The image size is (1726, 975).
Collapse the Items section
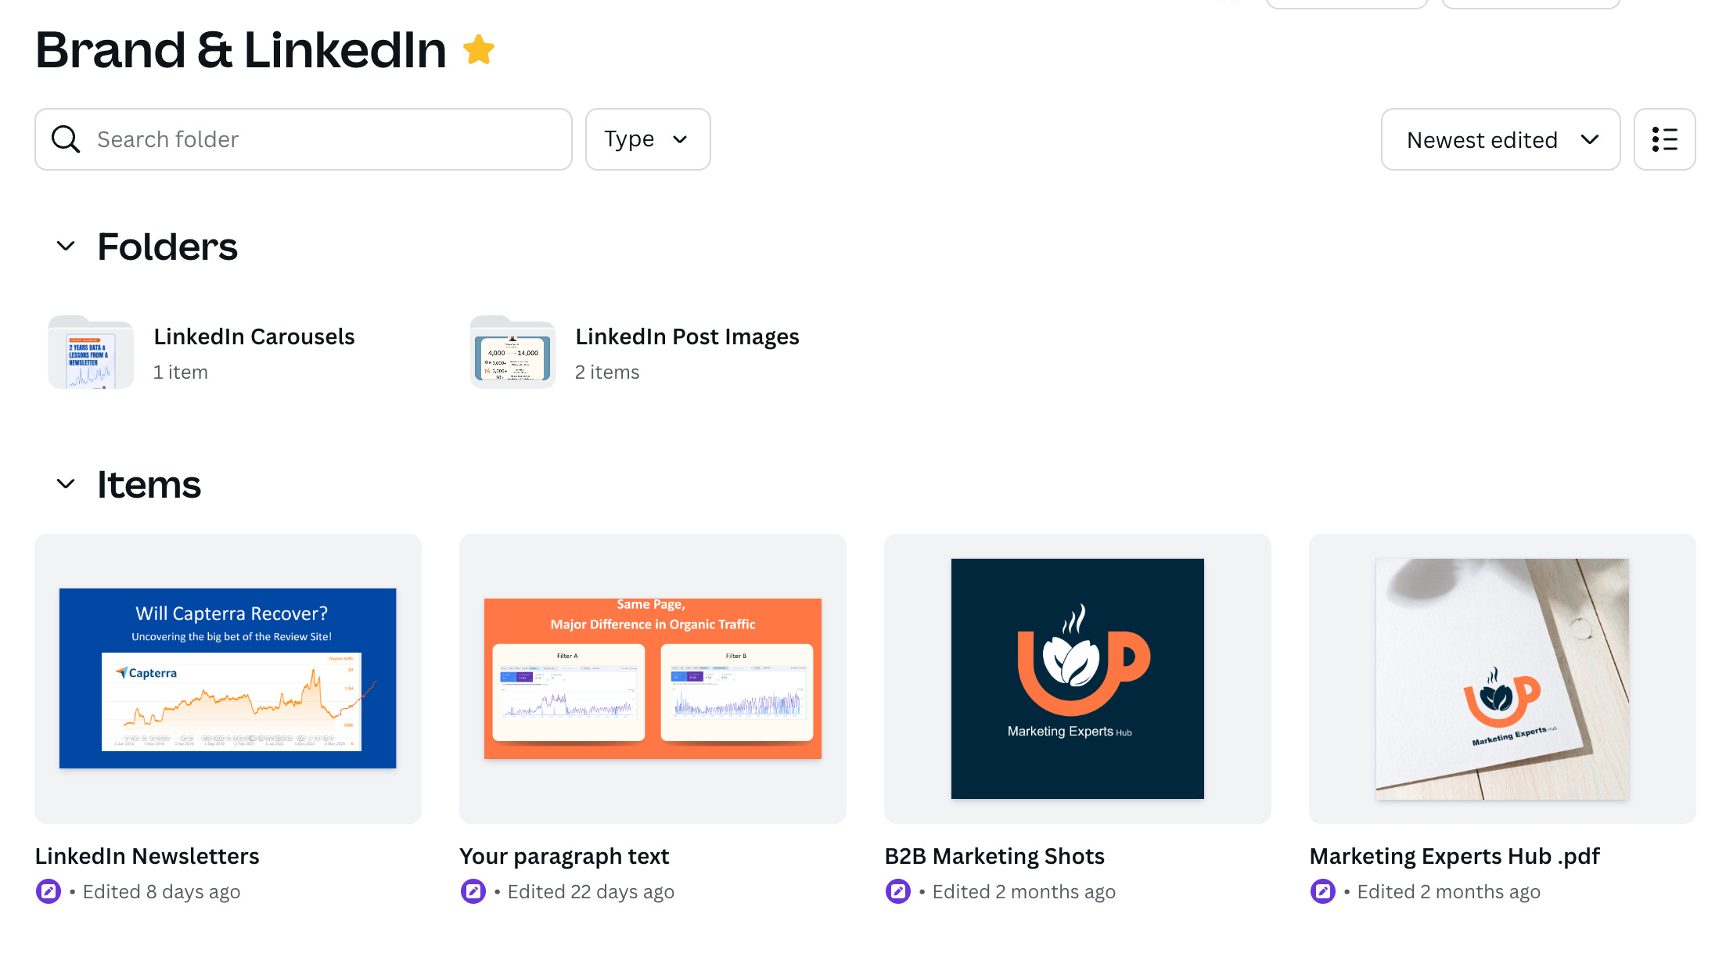66,484
